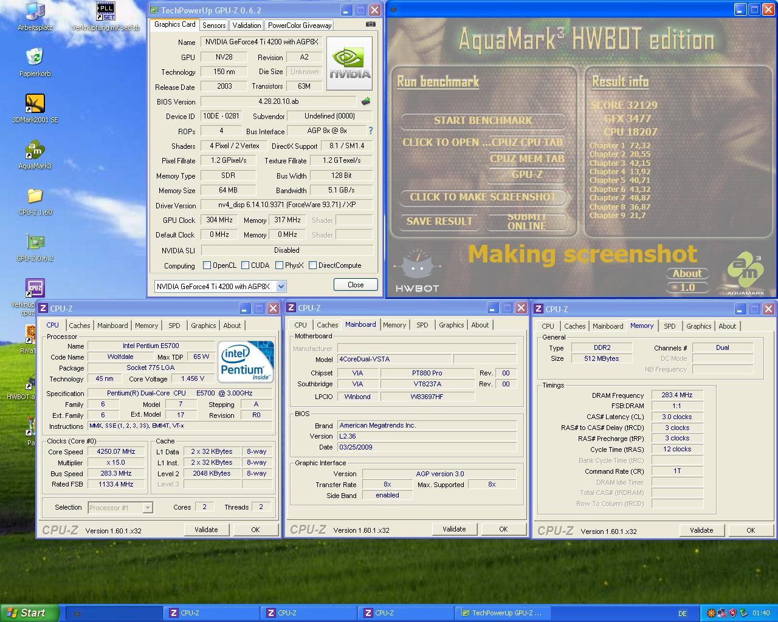Click SUBMIT ONLINE in AquaMark
This screenshot has width=778, height=622.
526,221
